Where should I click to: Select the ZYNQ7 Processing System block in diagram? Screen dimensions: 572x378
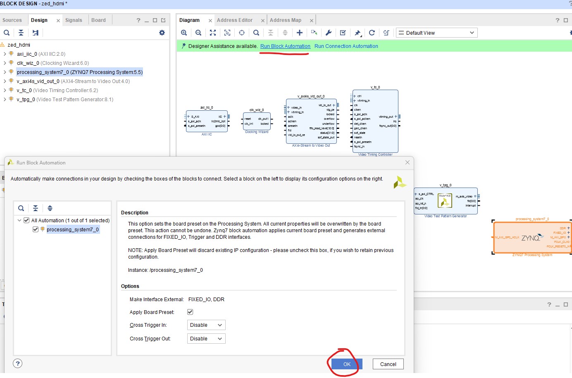point(531,238)
